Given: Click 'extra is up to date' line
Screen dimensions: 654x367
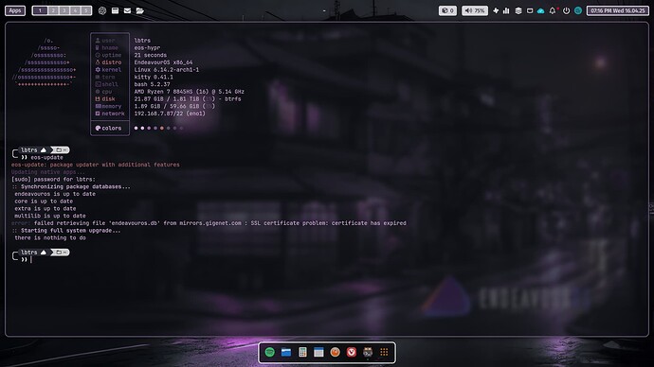Looking at the screenshot, I should coord(45,208).
